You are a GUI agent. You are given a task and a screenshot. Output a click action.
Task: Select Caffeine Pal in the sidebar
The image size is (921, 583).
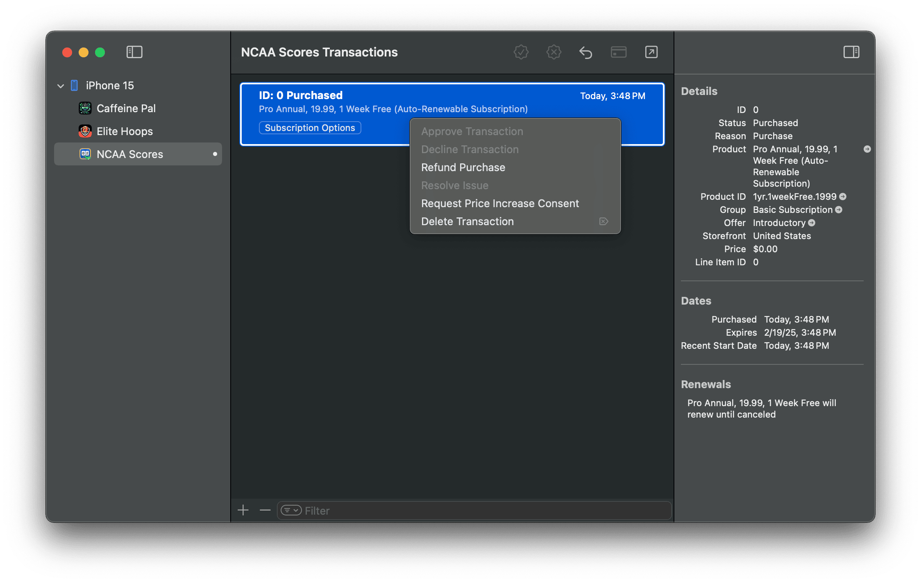pyautogui.click(x=126, y=108)
